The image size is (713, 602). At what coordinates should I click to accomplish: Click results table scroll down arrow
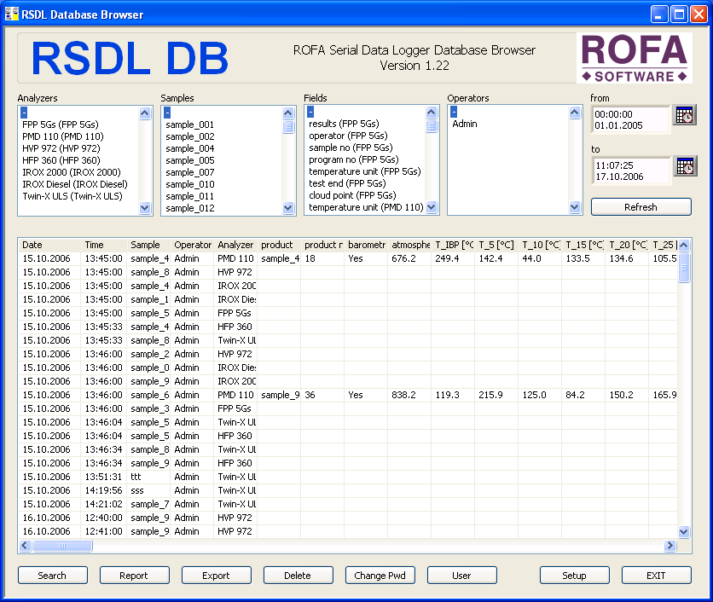683,531
